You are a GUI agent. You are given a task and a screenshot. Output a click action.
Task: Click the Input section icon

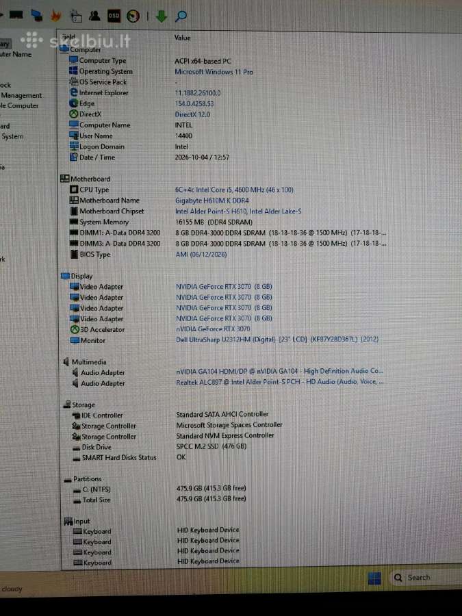[68, 522]
